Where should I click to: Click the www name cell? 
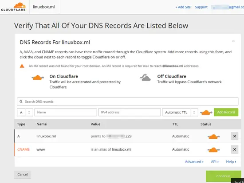(x=41, y=150)
